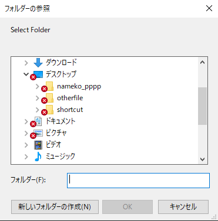Click 新しいフォルダーの作成(N) button
Screen dimensions: 218x221
click(x=55, y=207)
